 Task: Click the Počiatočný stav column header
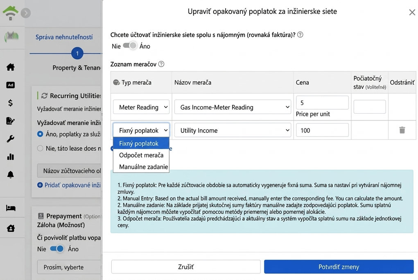(369, 83)
